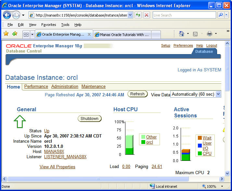Click the horizontal scrollbar right arrow
The width and height of the screenshot is (232, 191).
pyautogui.click(x=222, y=179)
